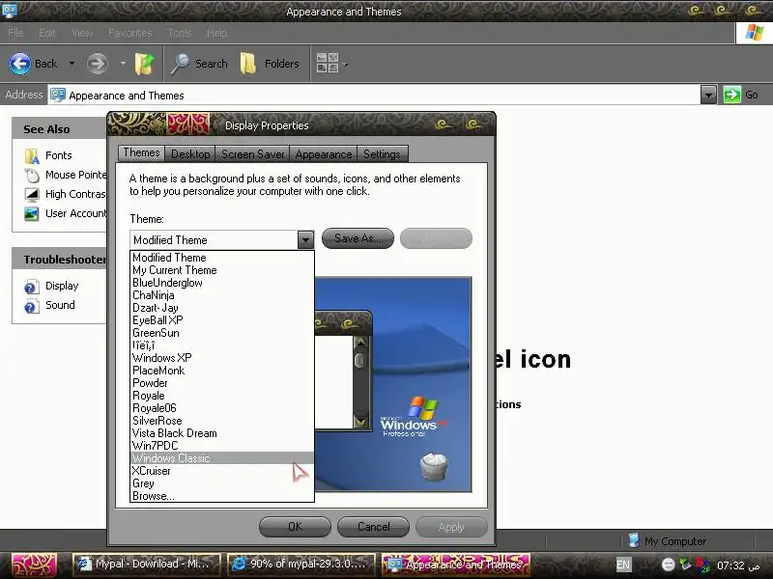The image size is (773, 579).
Task: Switch to the Themes tab
Action: 141,152
